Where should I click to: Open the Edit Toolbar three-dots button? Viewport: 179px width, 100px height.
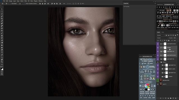pyautogui.click(x=2, y=64)
